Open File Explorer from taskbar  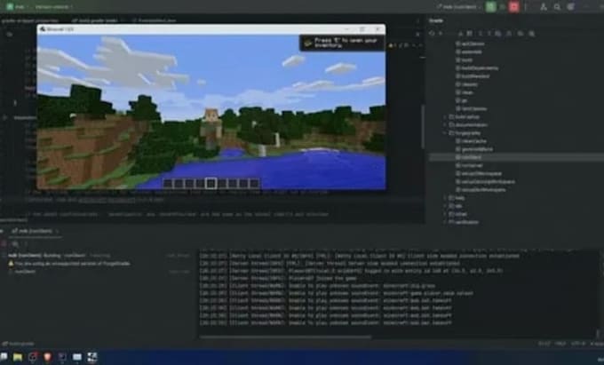point(18,357)
